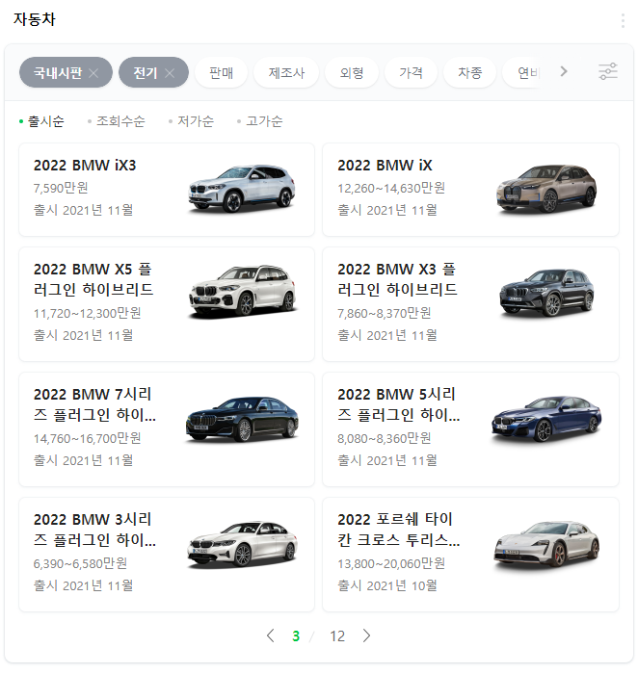Open the 가격 filter chip
638x674 pixels.
[411, 72]
